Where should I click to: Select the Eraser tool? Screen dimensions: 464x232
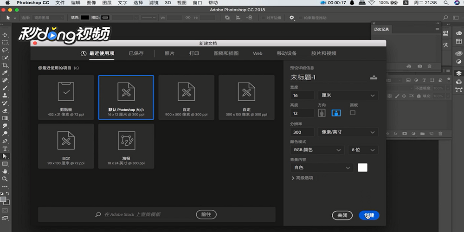point(5,111)
